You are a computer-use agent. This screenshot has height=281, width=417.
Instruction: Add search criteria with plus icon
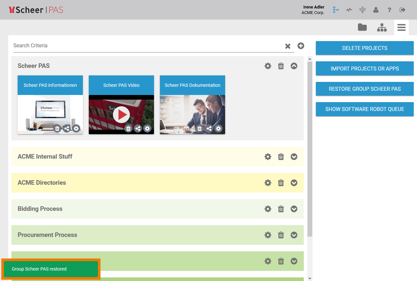(301, 46)
